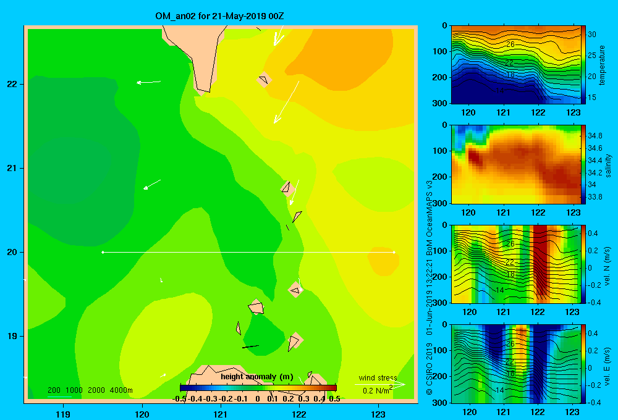Click the "34.2" tick on salinity color bar

pos(595,172)
